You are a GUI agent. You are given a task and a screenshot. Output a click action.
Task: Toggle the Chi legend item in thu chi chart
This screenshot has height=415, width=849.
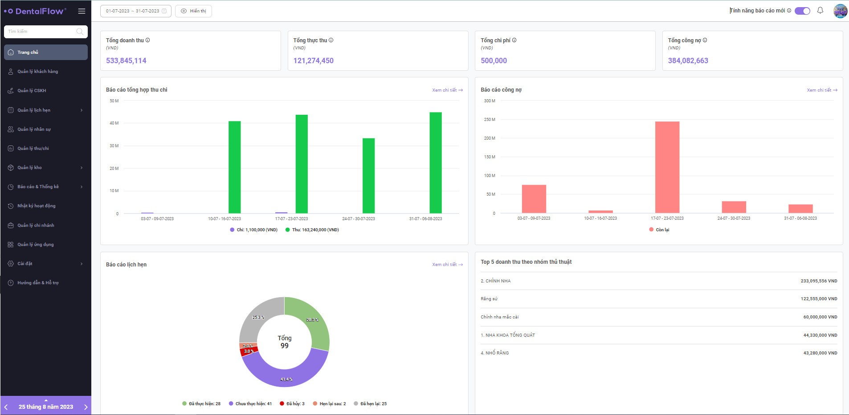(253, 230)
